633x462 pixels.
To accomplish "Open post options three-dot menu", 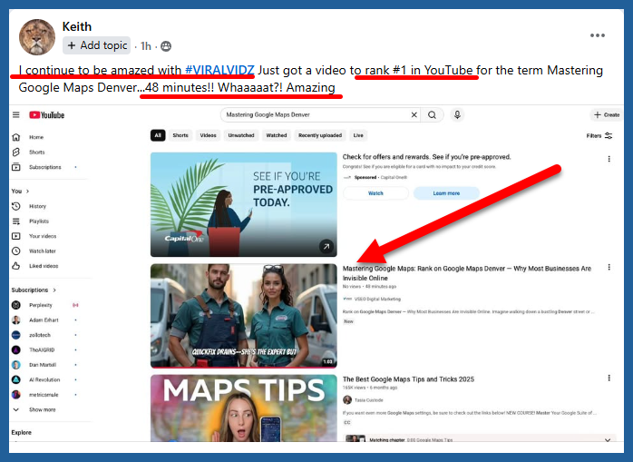I will coord(597,35).
